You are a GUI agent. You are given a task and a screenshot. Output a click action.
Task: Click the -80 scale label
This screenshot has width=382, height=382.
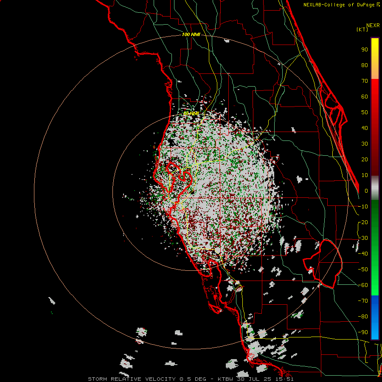pos(363,317)
